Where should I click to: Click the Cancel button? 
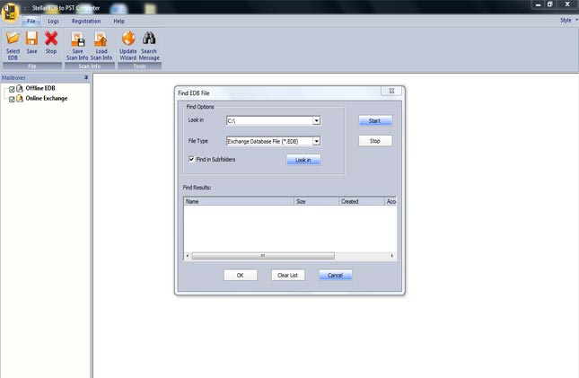(x=336, y=276)
